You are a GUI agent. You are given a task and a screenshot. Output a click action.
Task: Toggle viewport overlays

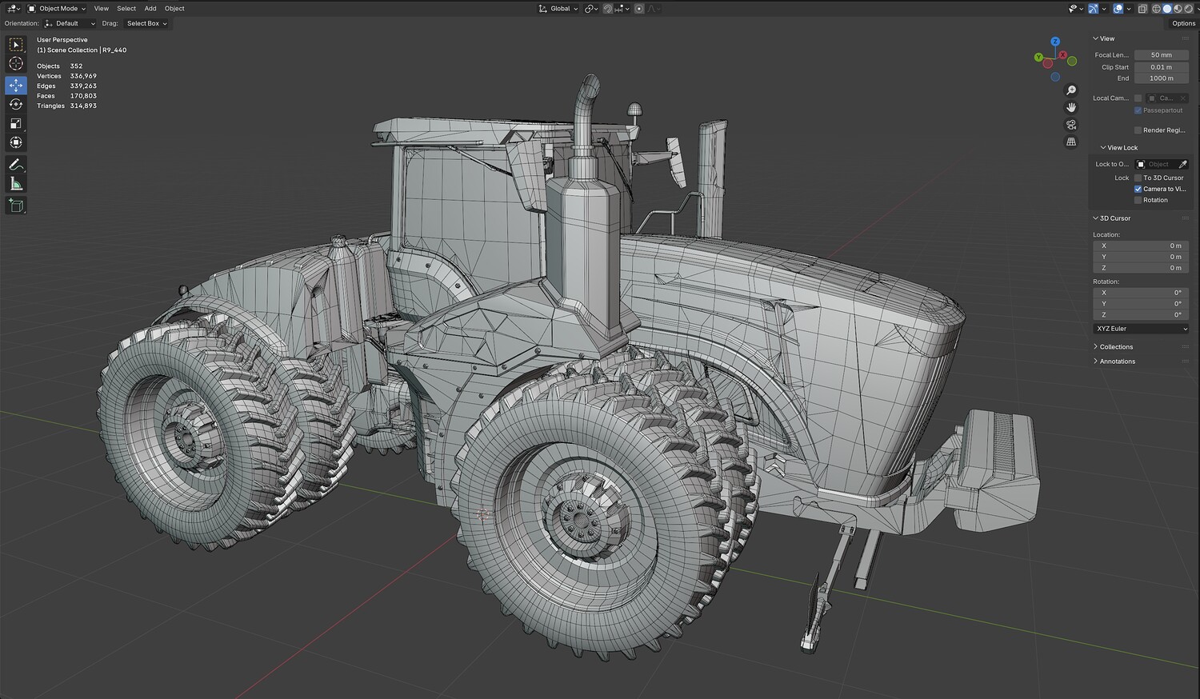tap(1118, 9)
